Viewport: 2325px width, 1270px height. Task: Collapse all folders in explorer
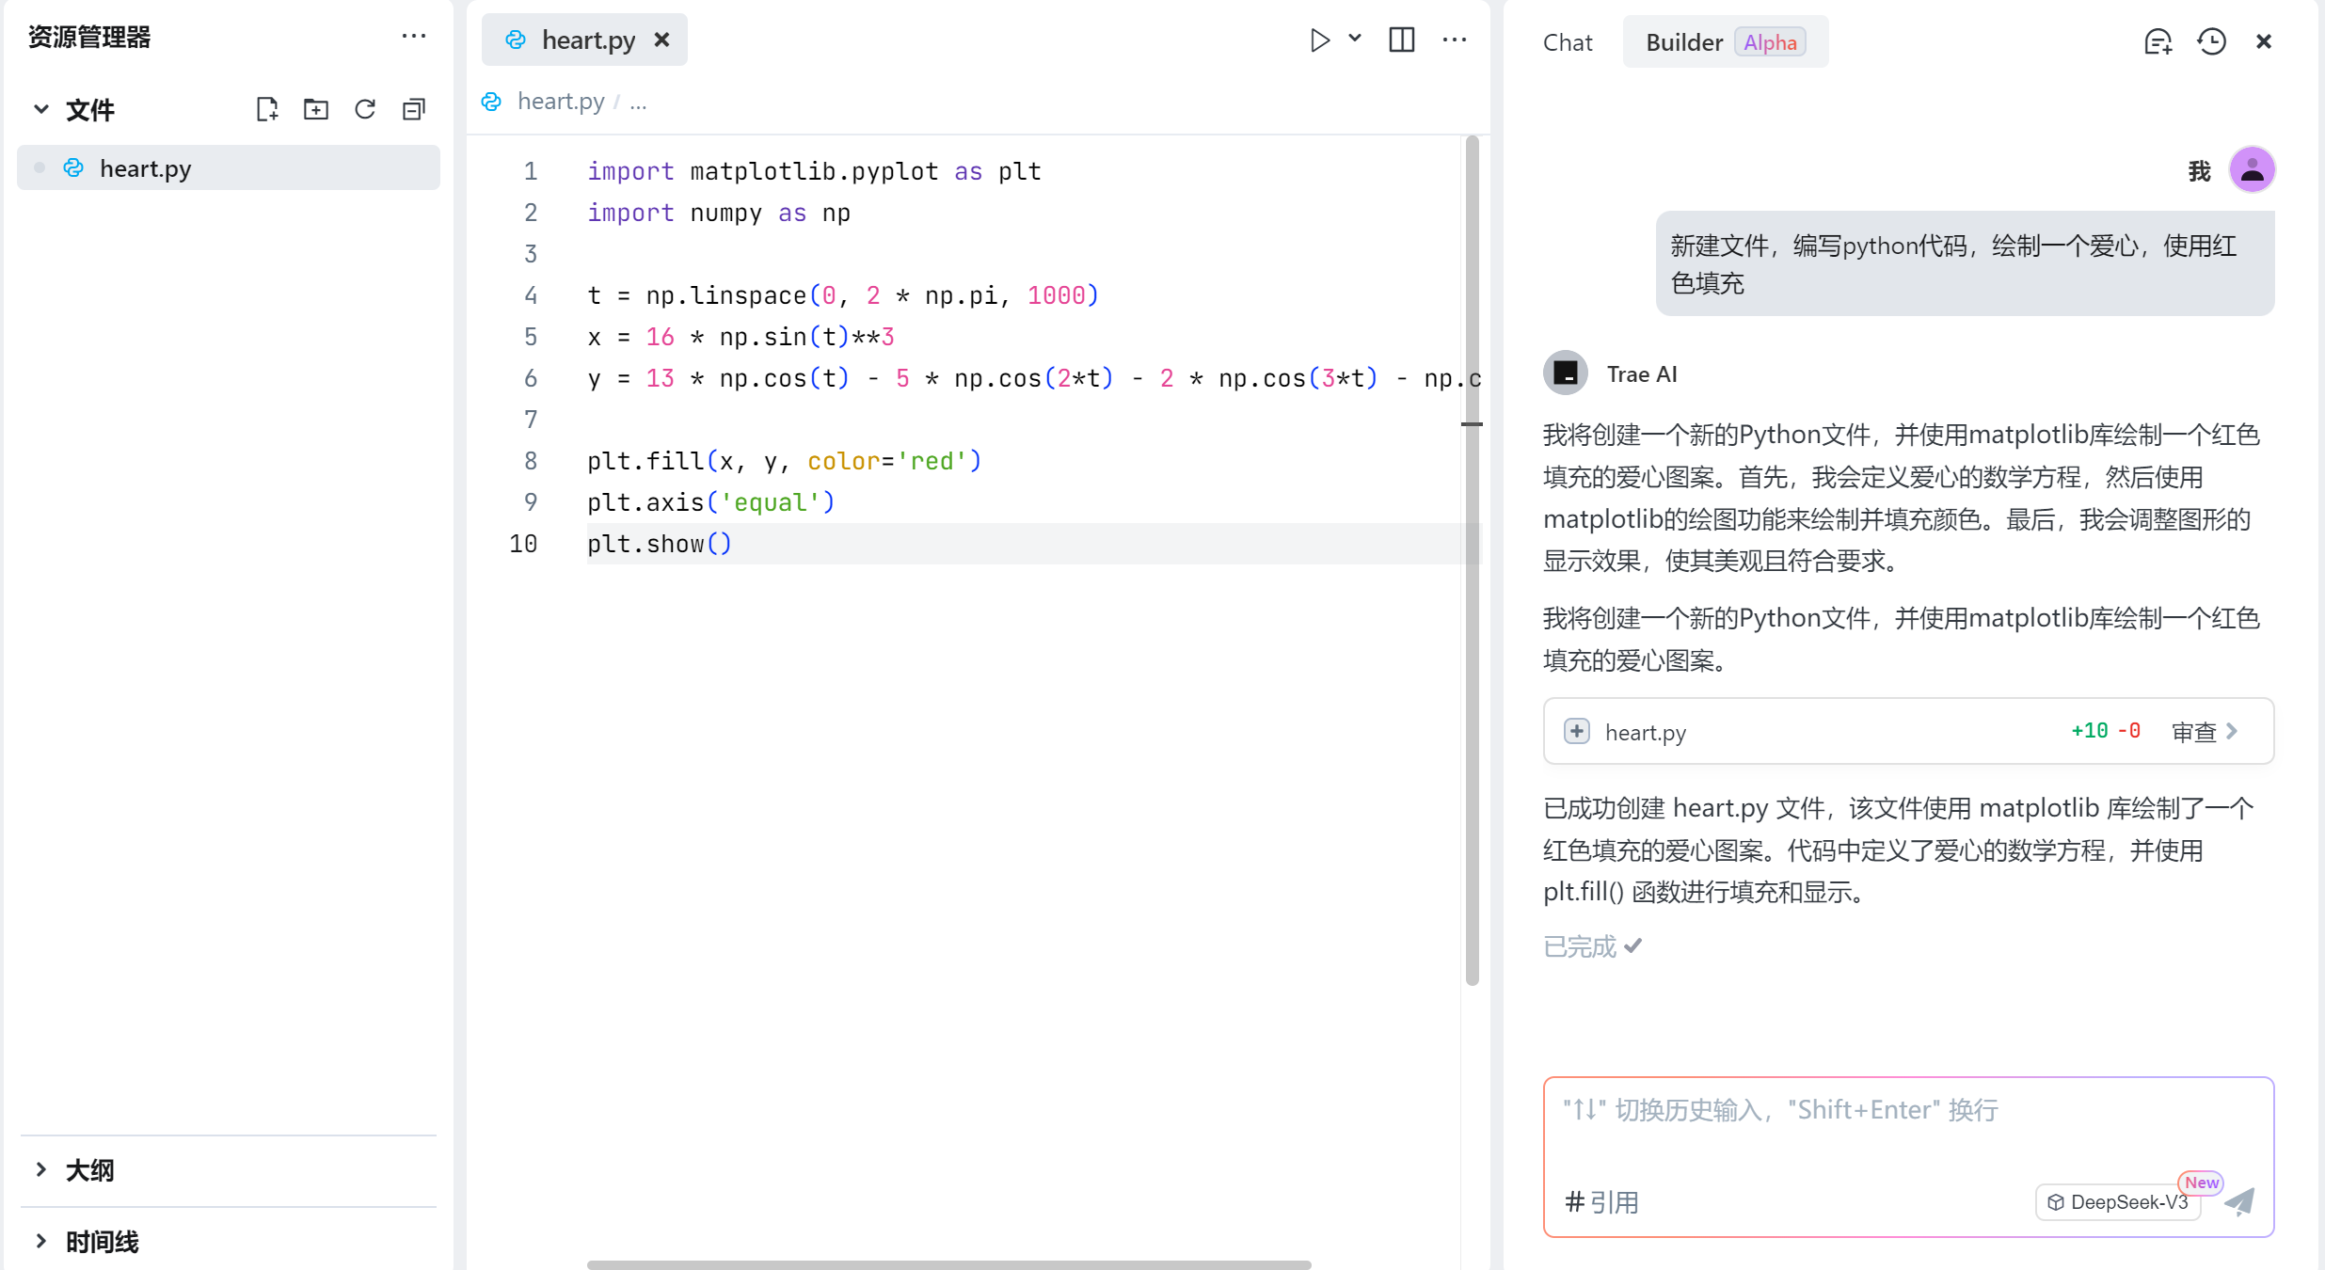414,108
